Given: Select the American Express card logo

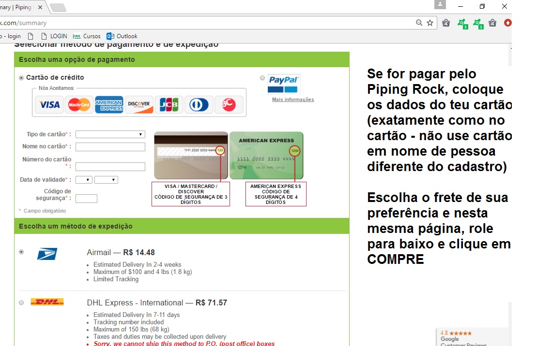Looking at the screenshot, I should 109,105.
